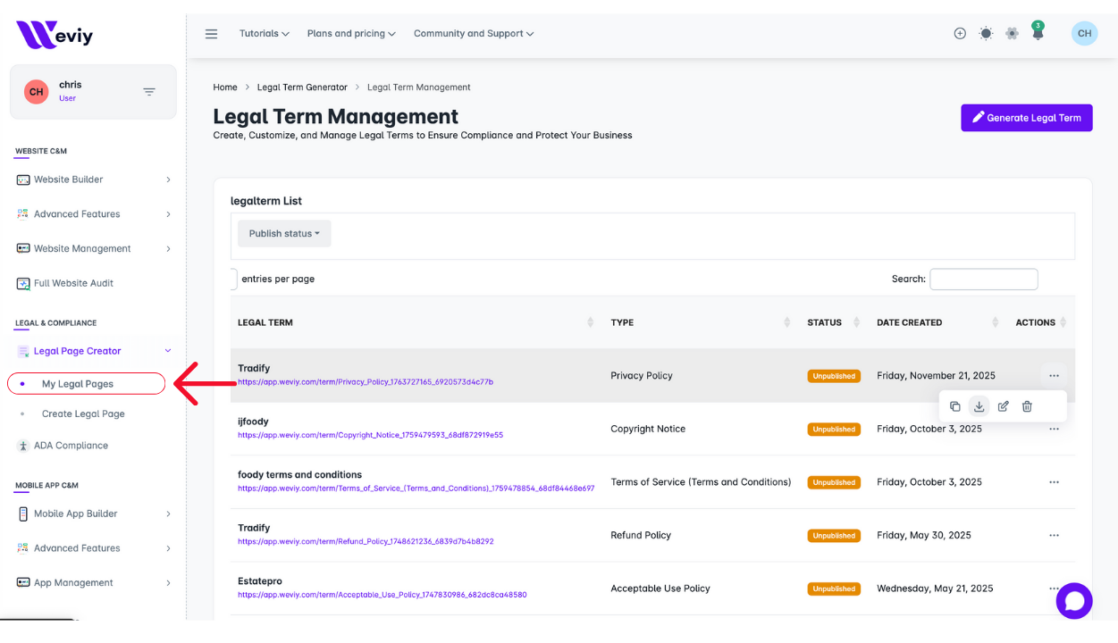This screenshot has height=643, width=1118.
Task: Toggle light/dark theme sun icon
Action: point(986,34)
